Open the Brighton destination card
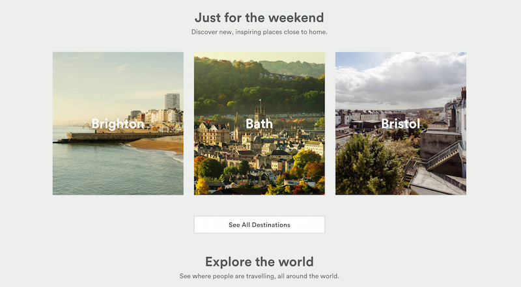This screenshot has height=287, width=521. (118, 123)
